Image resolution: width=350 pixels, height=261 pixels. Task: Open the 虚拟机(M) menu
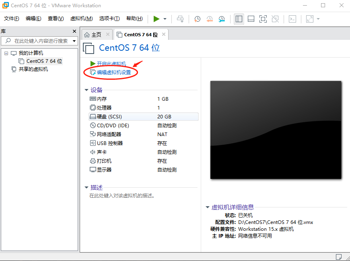(81, 19)
